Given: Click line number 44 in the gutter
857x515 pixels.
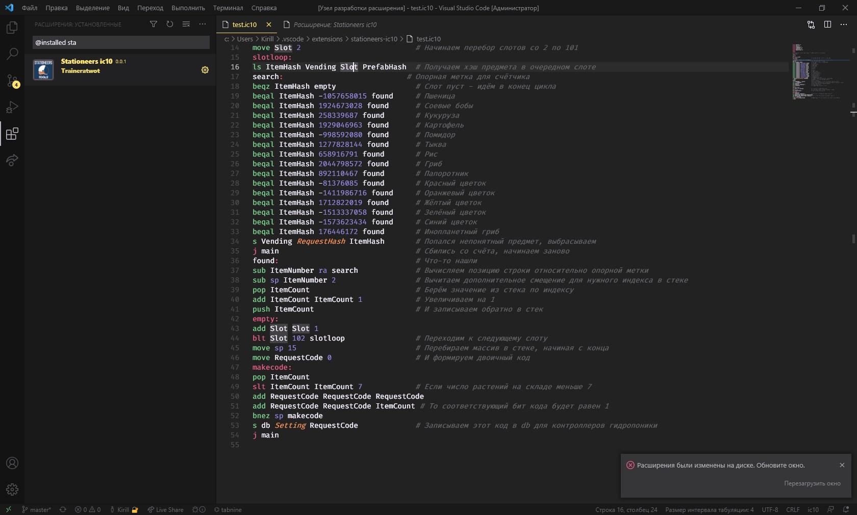Looking at the screenshot, I should click(x=235, y=338).
